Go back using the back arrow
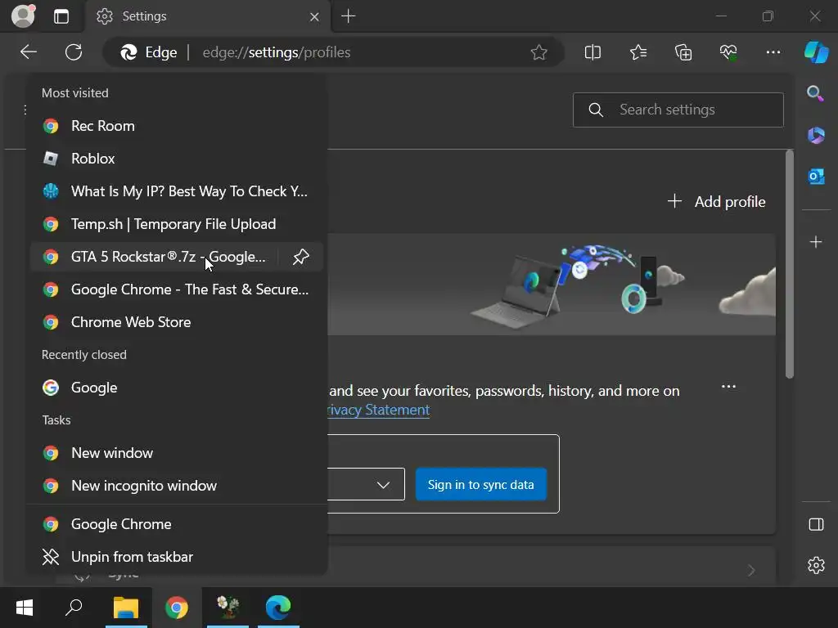The width and height of the screenshot is (838, 628). click(x=29, y=52)
